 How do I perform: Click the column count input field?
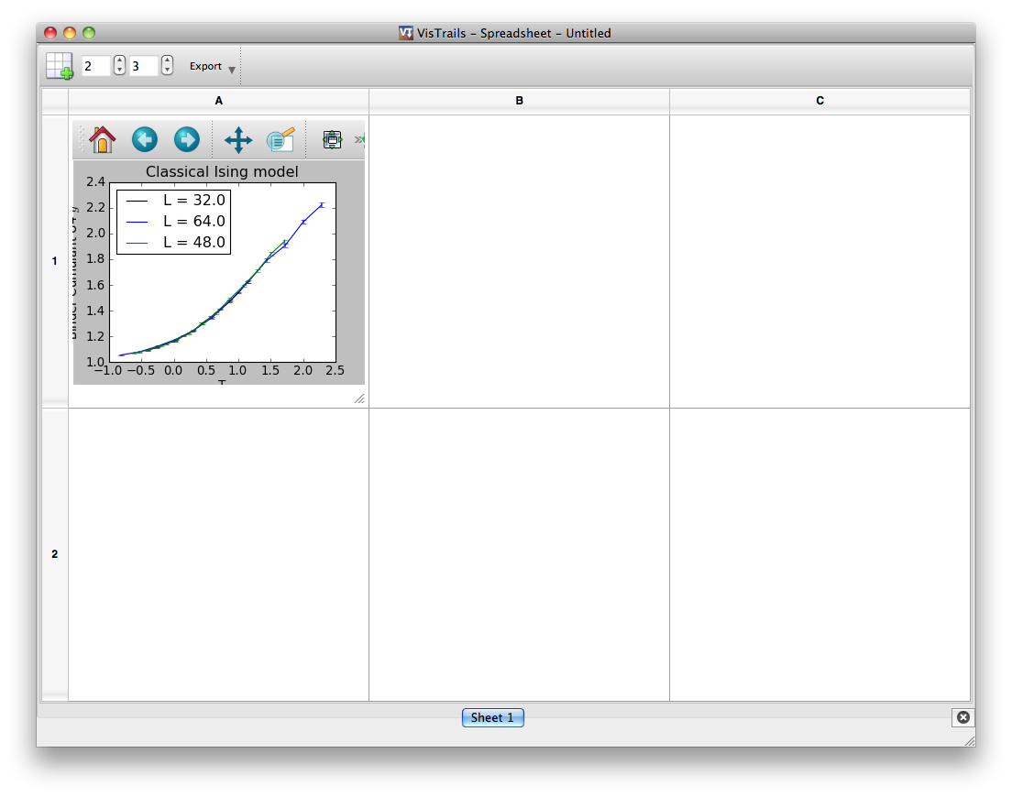click(143, 66)
